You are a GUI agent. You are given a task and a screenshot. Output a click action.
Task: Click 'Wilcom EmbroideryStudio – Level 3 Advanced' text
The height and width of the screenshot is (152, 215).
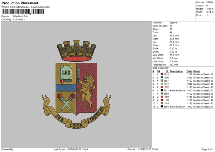click(25, 7)
